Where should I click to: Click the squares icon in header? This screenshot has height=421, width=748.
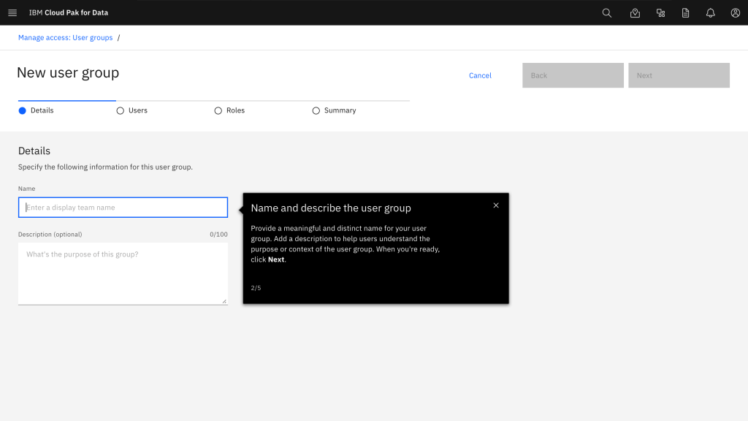[660, 12]
